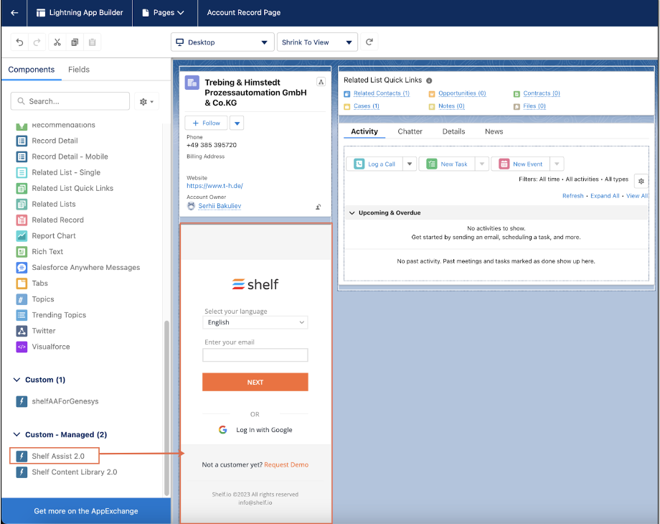Screen dimensions: 660x524
Task: Open New Task dropdown arrow
Action: [x=482, y=164]
